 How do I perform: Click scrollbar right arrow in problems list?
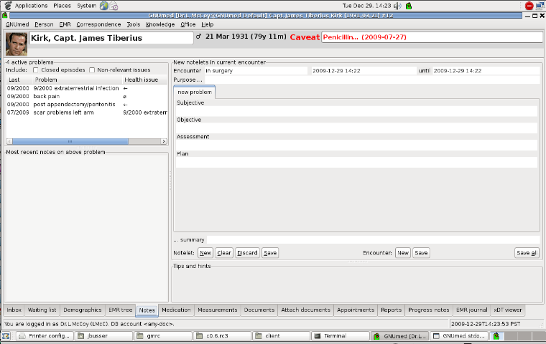[164, 141]
